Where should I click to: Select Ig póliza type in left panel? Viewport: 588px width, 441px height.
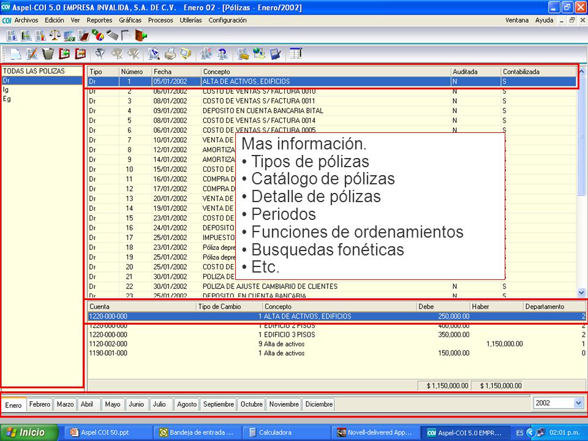(x=42, y=89)
